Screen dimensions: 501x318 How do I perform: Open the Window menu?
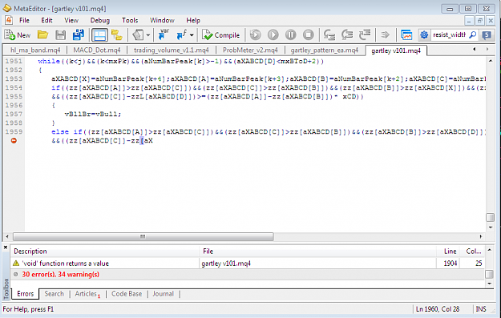(162, 21)
